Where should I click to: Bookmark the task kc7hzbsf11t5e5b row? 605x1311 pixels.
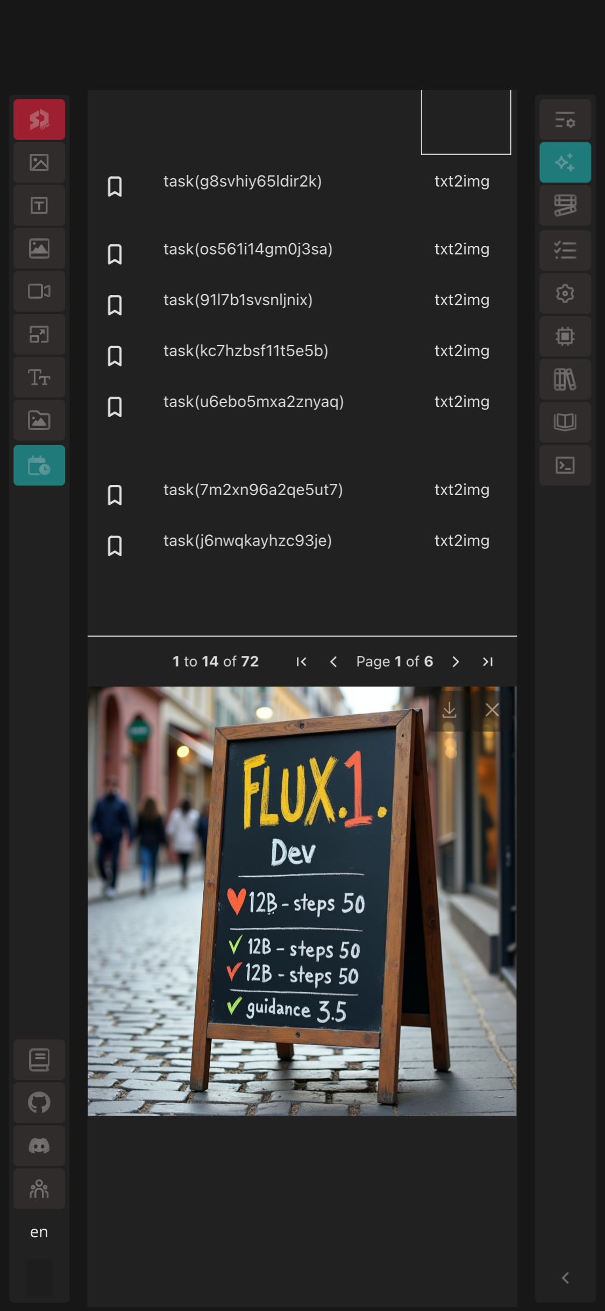115,356
